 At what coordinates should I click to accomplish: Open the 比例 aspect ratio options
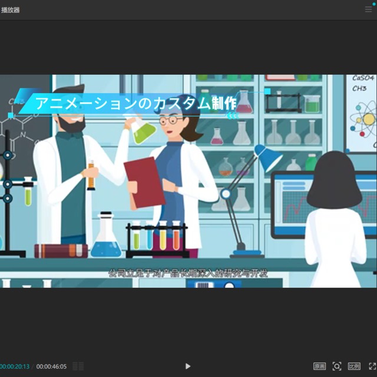click(354, 366)
